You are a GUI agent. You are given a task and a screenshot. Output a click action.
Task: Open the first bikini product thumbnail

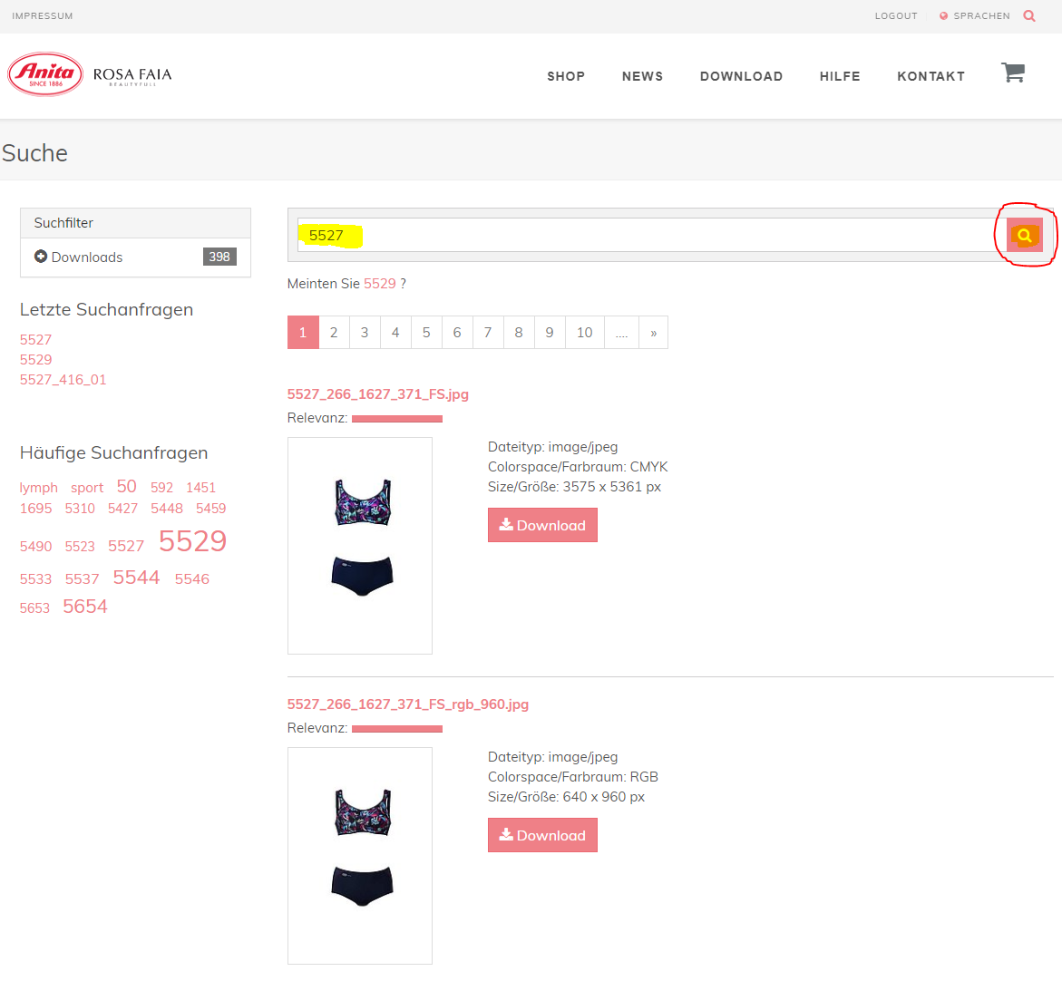point(360,546)
